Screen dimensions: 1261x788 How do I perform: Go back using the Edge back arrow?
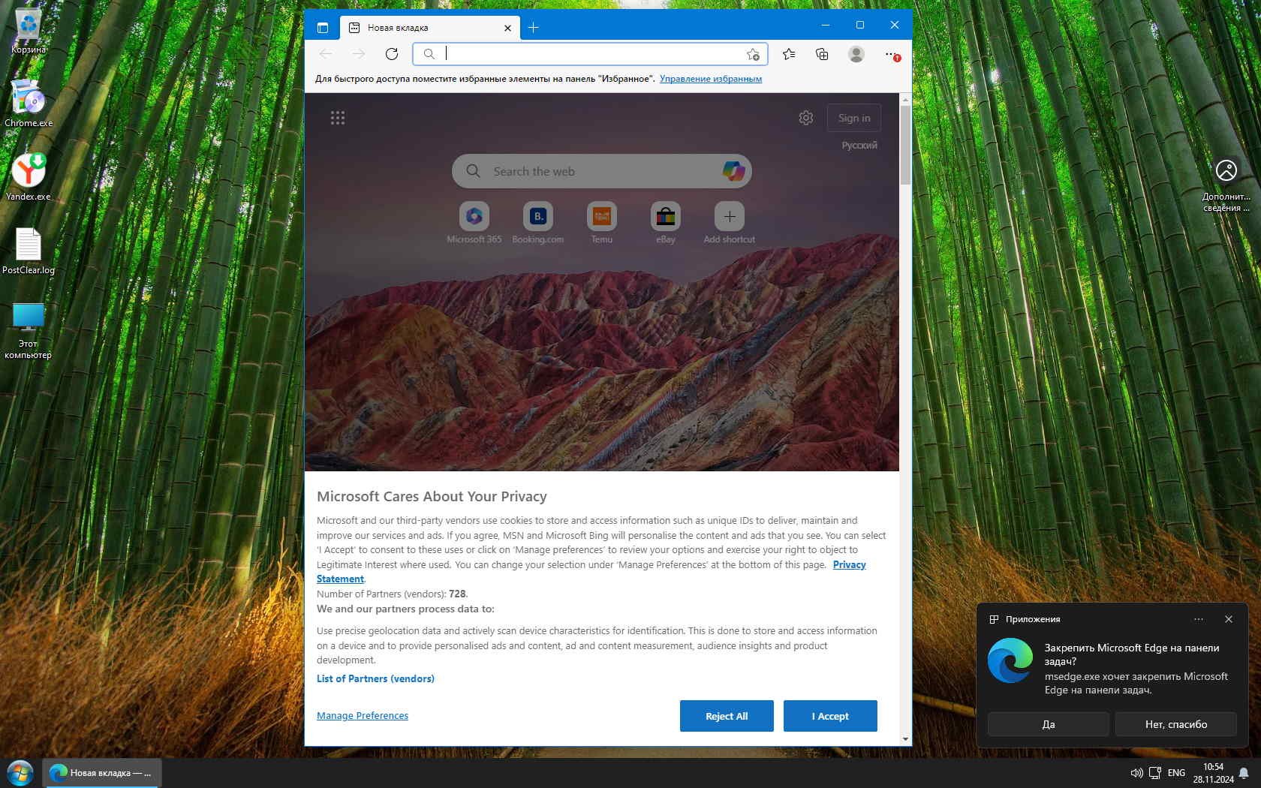[326, 54]
